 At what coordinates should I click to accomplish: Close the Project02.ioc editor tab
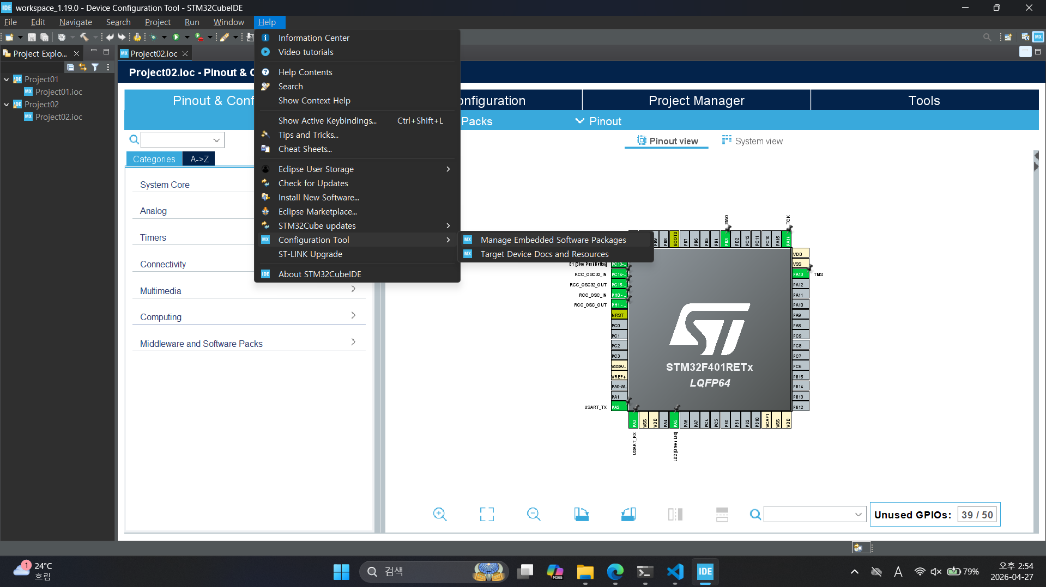[x=185, y=53]
